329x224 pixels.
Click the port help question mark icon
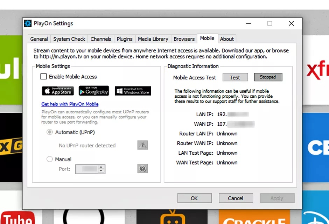(142, 169)
